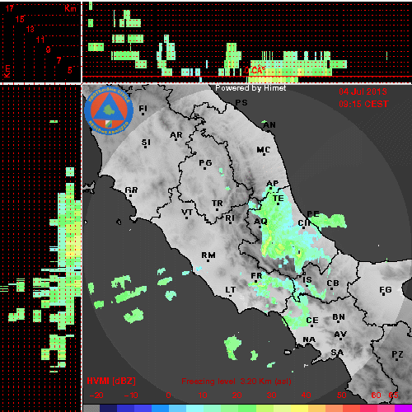Click the VT city label
Viewport: 412px width, 412px height.
(x=187, y=213)
